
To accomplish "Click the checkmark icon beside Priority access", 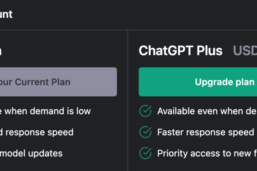I will point(145,154).
